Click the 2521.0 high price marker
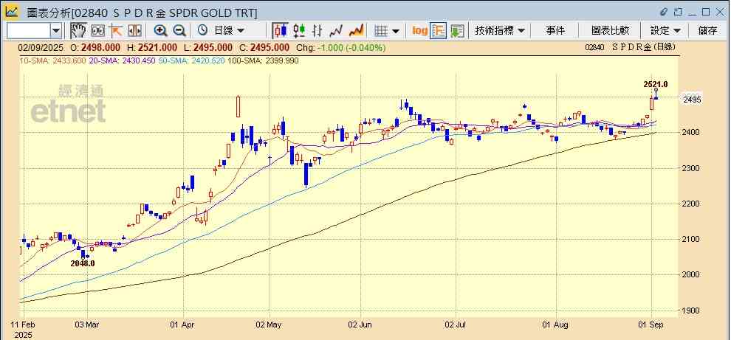 click(656, 84)
